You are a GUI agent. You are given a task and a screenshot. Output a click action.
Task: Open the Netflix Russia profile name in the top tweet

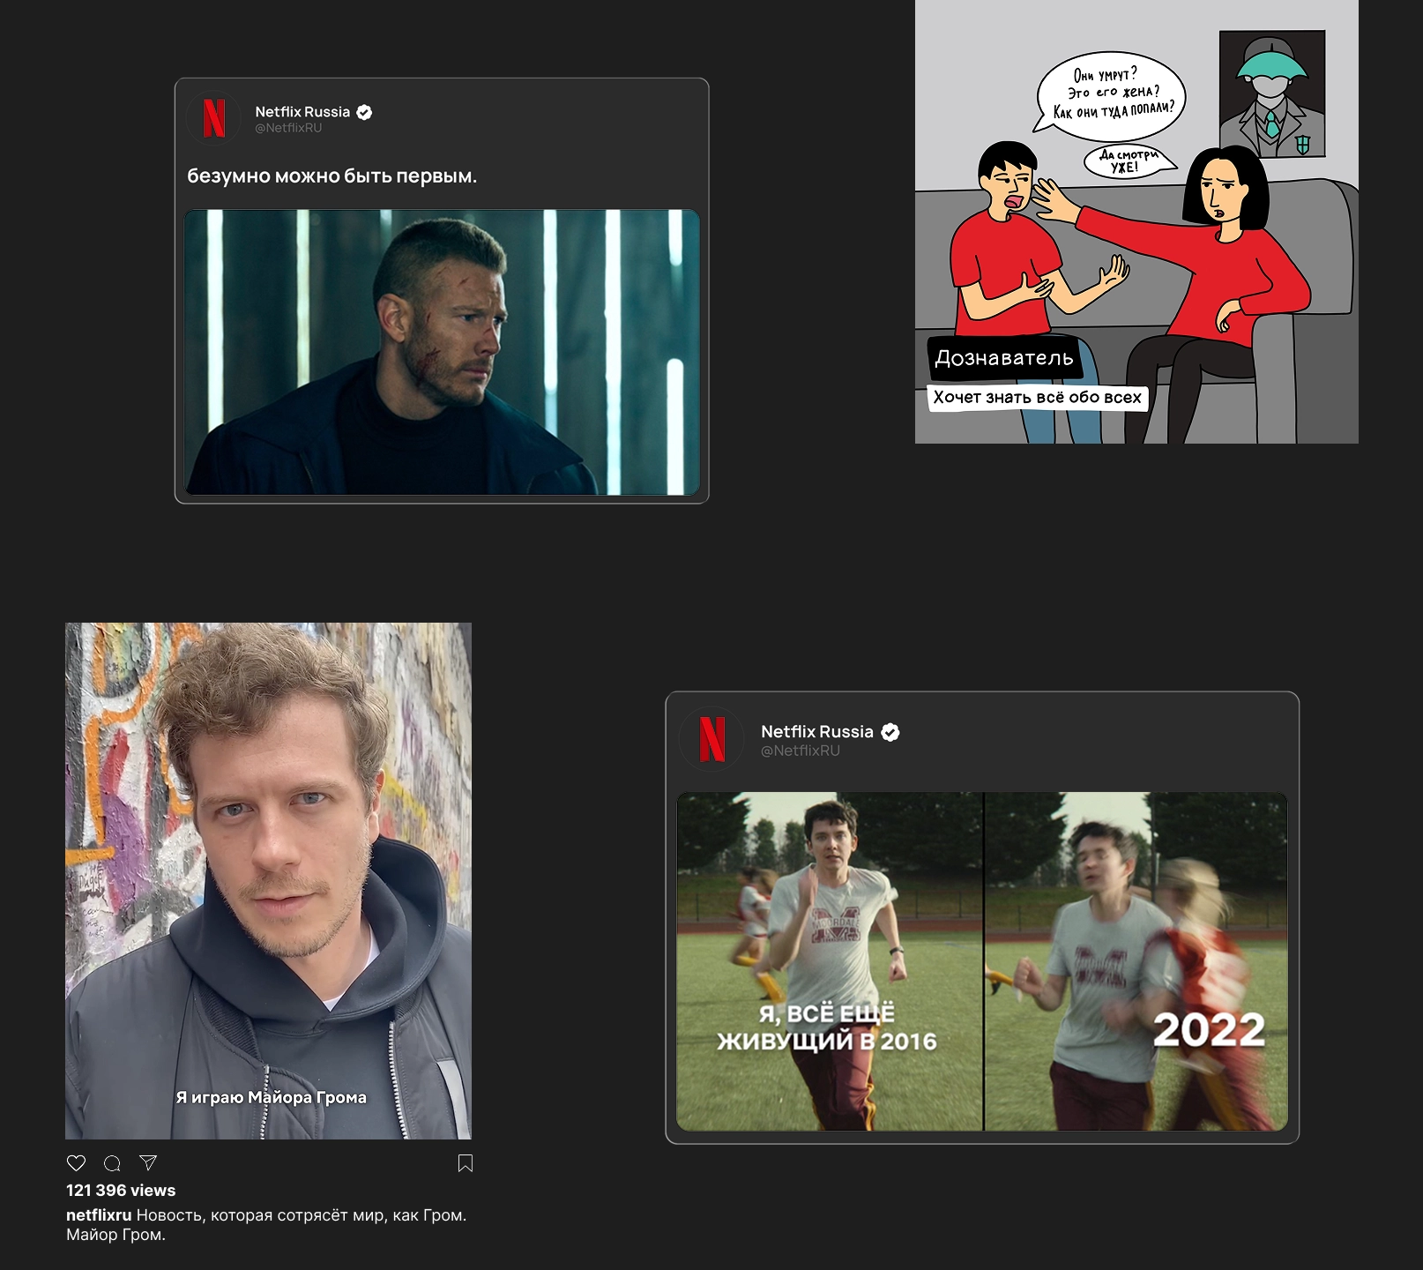[x=302, y=112]
